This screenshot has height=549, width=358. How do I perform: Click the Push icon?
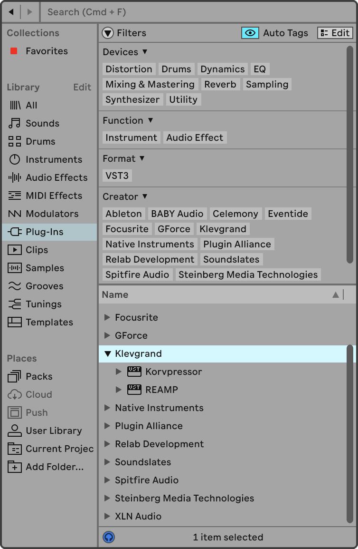(15, 413)
